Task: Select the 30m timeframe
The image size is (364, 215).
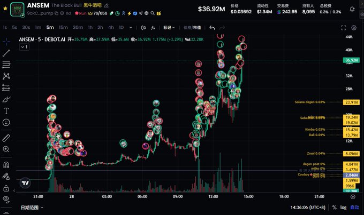Action: pos(78,28)
